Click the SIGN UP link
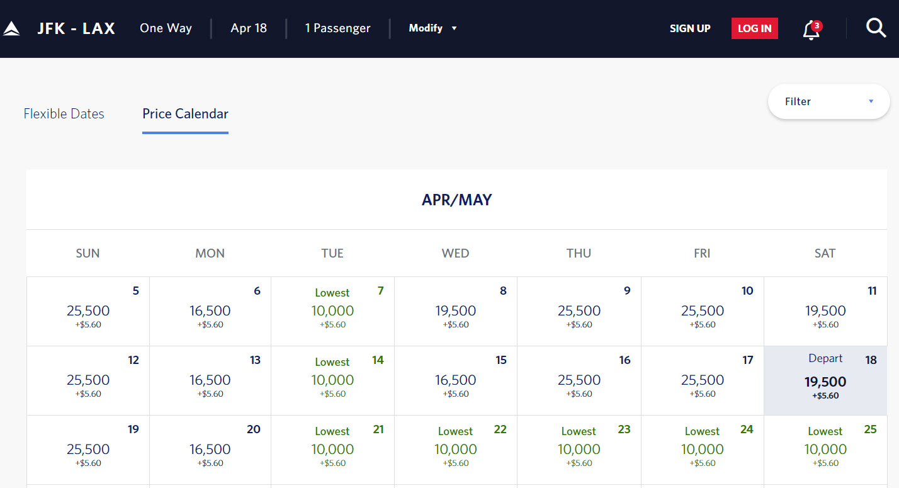899x488 pixels. point(690,28)
